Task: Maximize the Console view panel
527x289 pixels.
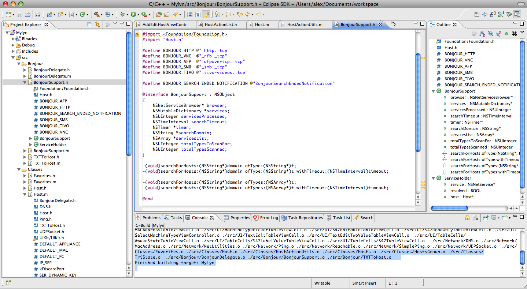Action: point(522,218)
